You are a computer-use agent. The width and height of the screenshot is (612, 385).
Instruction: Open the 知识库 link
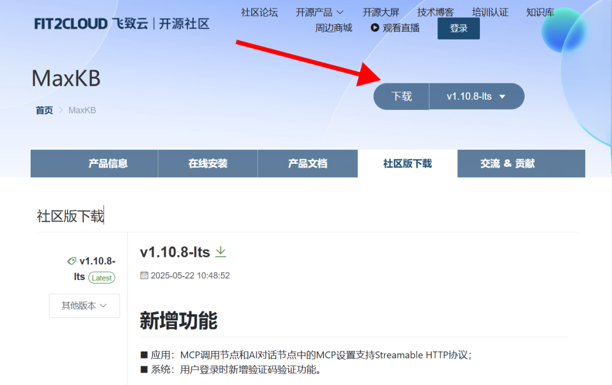[540, 12]
